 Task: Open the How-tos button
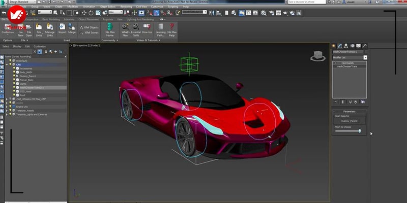[x=147, y=29]
